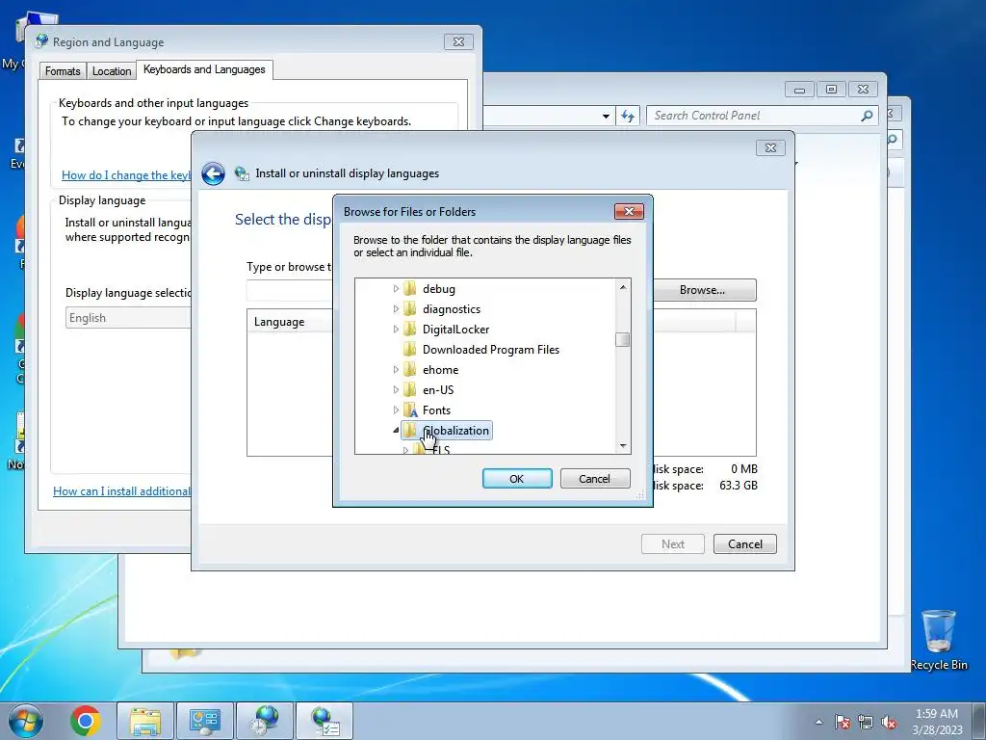The width and height of the screenshot is (986, 740).
Task: Click the taskbar clock showing 1:59 AM
Action: pyautogui.click(x=937, y=722)
